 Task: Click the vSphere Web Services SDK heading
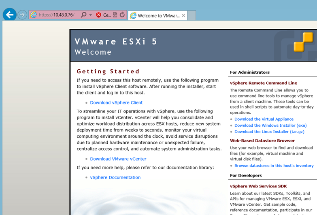[x=258, y=186]
